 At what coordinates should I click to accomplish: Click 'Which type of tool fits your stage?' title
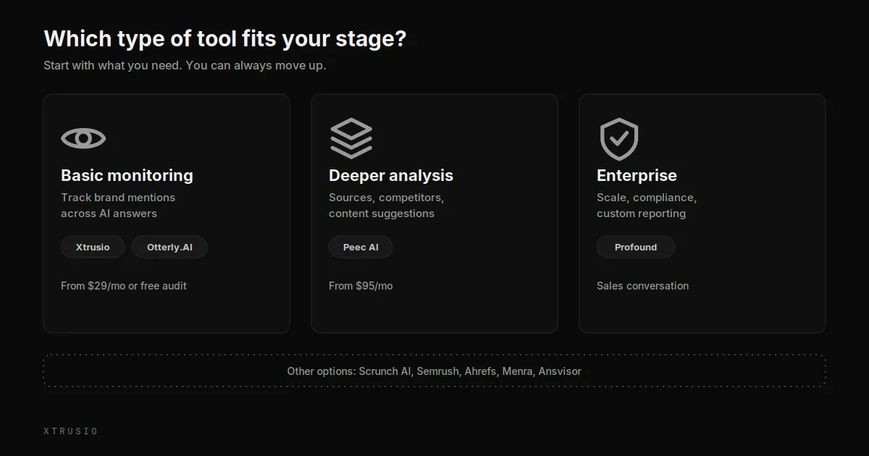coord(225,38)
